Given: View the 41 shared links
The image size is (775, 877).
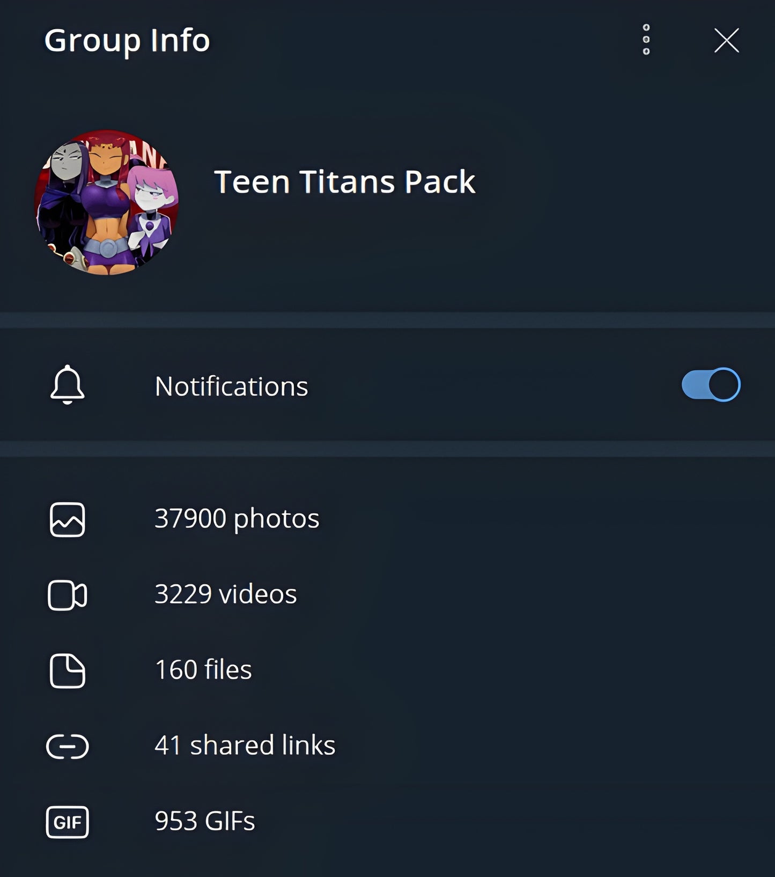Looking at the screenshot, I should tap(245, 746).
